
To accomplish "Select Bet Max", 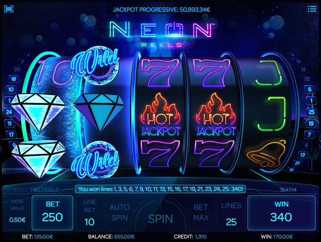I will 201,212.
